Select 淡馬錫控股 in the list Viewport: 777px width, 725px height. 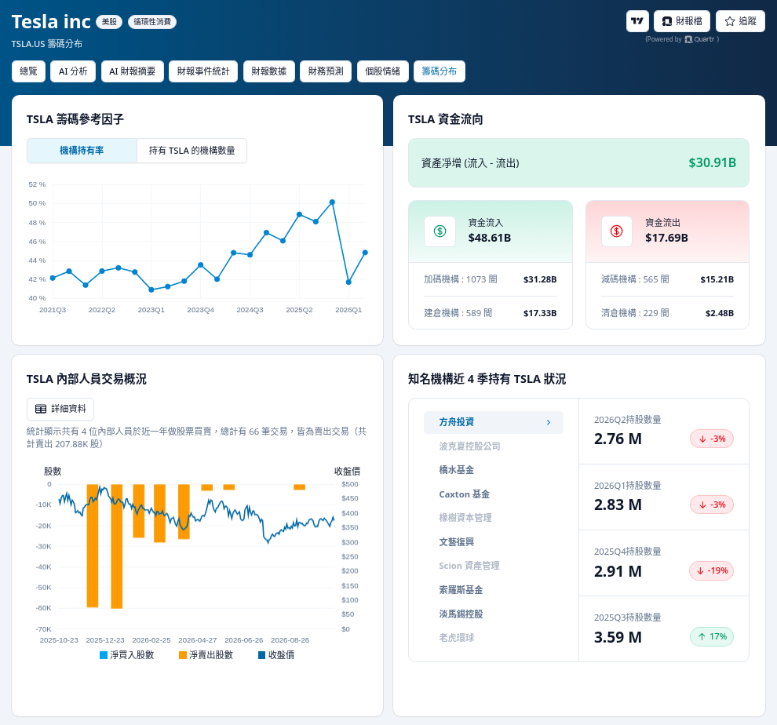point(461,614)
